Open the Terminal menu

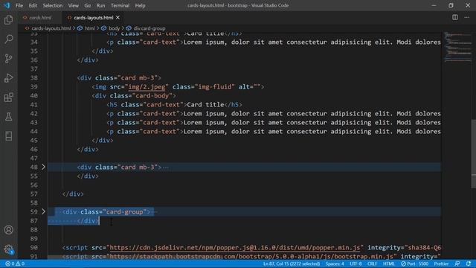click(120, 5)
